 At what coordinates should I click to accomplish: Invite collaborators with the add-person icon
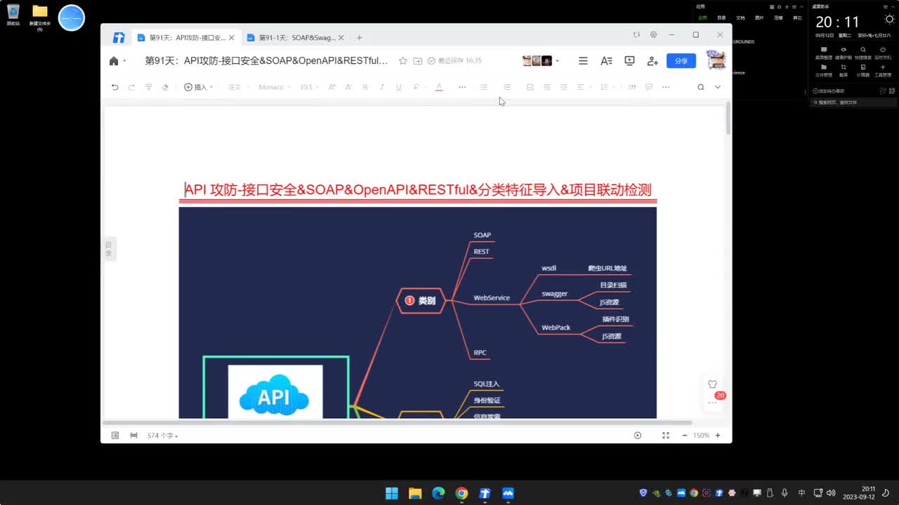[652, 61]
